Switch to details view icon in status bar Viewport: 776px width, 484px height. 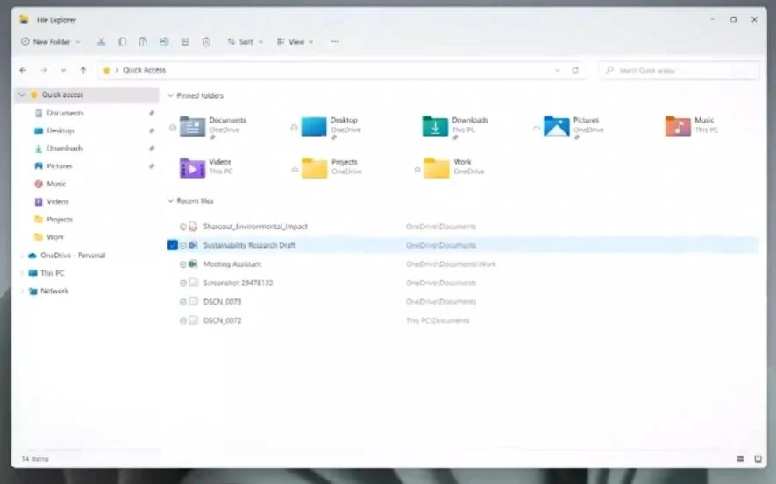click(x=740, y=459)
